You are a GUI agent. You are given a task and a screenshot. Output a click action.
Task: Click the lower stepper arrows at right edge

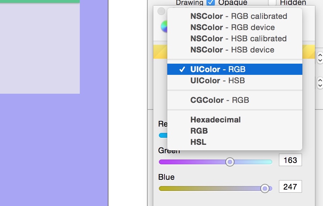pos(320,83)
